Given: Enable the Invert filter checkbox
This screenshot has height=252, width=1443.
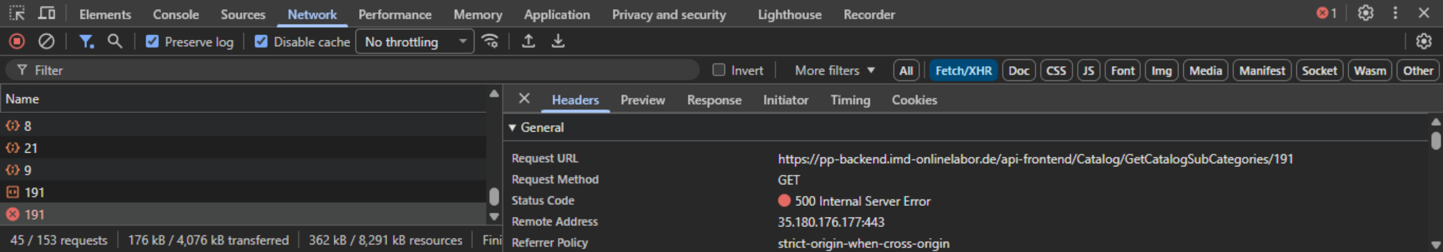Looking at the screenshot, I should [719, 71].
